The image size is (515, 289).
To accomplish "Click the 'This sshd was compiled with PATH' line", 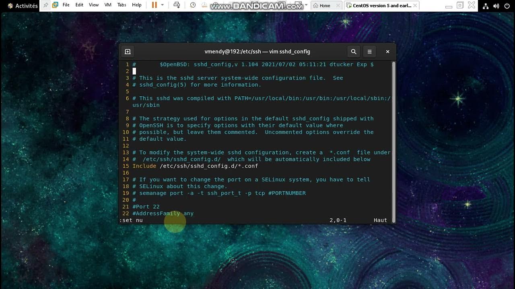I will click(x=262, y=98).
